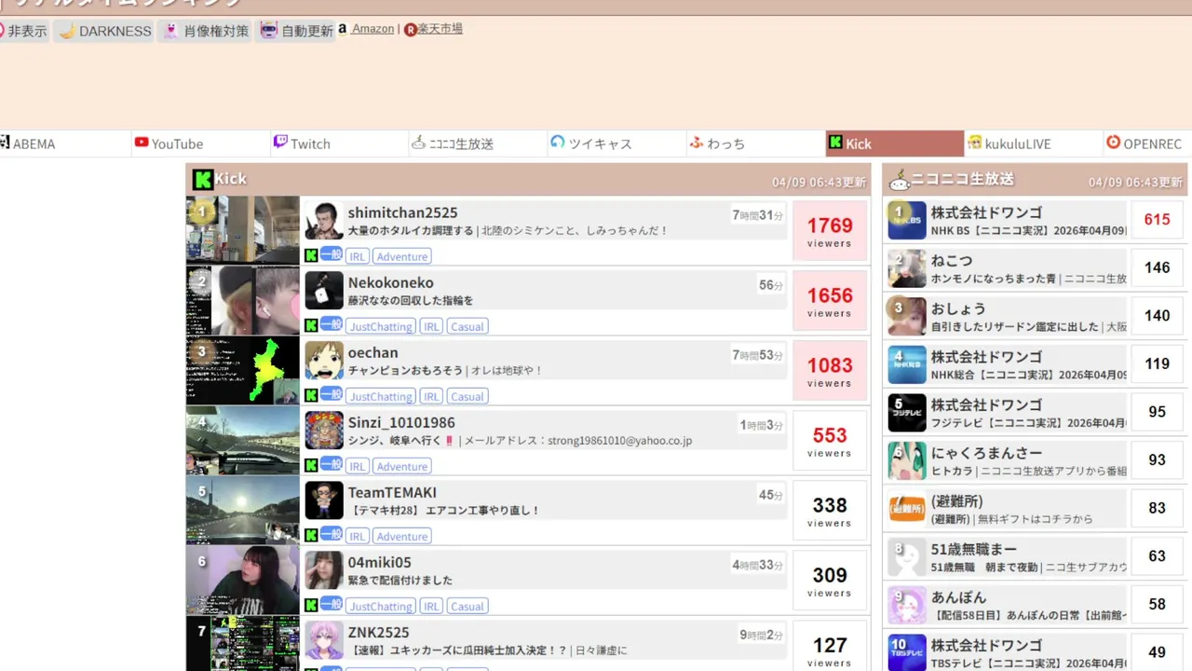Open shimitchan2525 stream thumbnail
The width and height of the screenshot is (1192, 671).
point(242,230)
